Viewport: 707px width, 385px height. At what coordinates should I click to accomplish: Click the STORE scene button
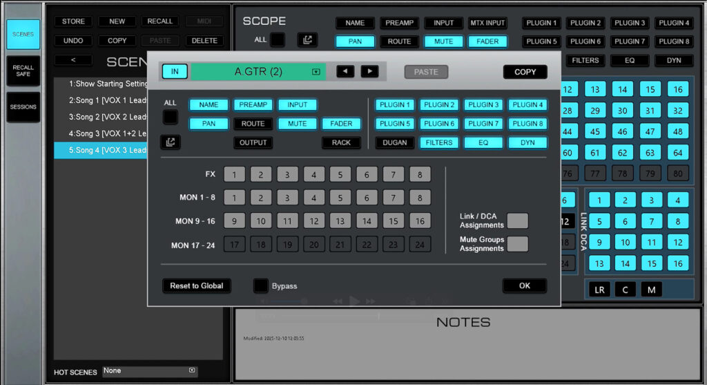tap(73, 21)
